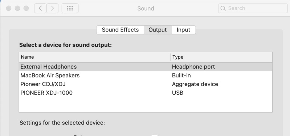This screenshot has height=136, width=290.
Task: Click the Aggregate device type cell
Action: tap(195, 84)
